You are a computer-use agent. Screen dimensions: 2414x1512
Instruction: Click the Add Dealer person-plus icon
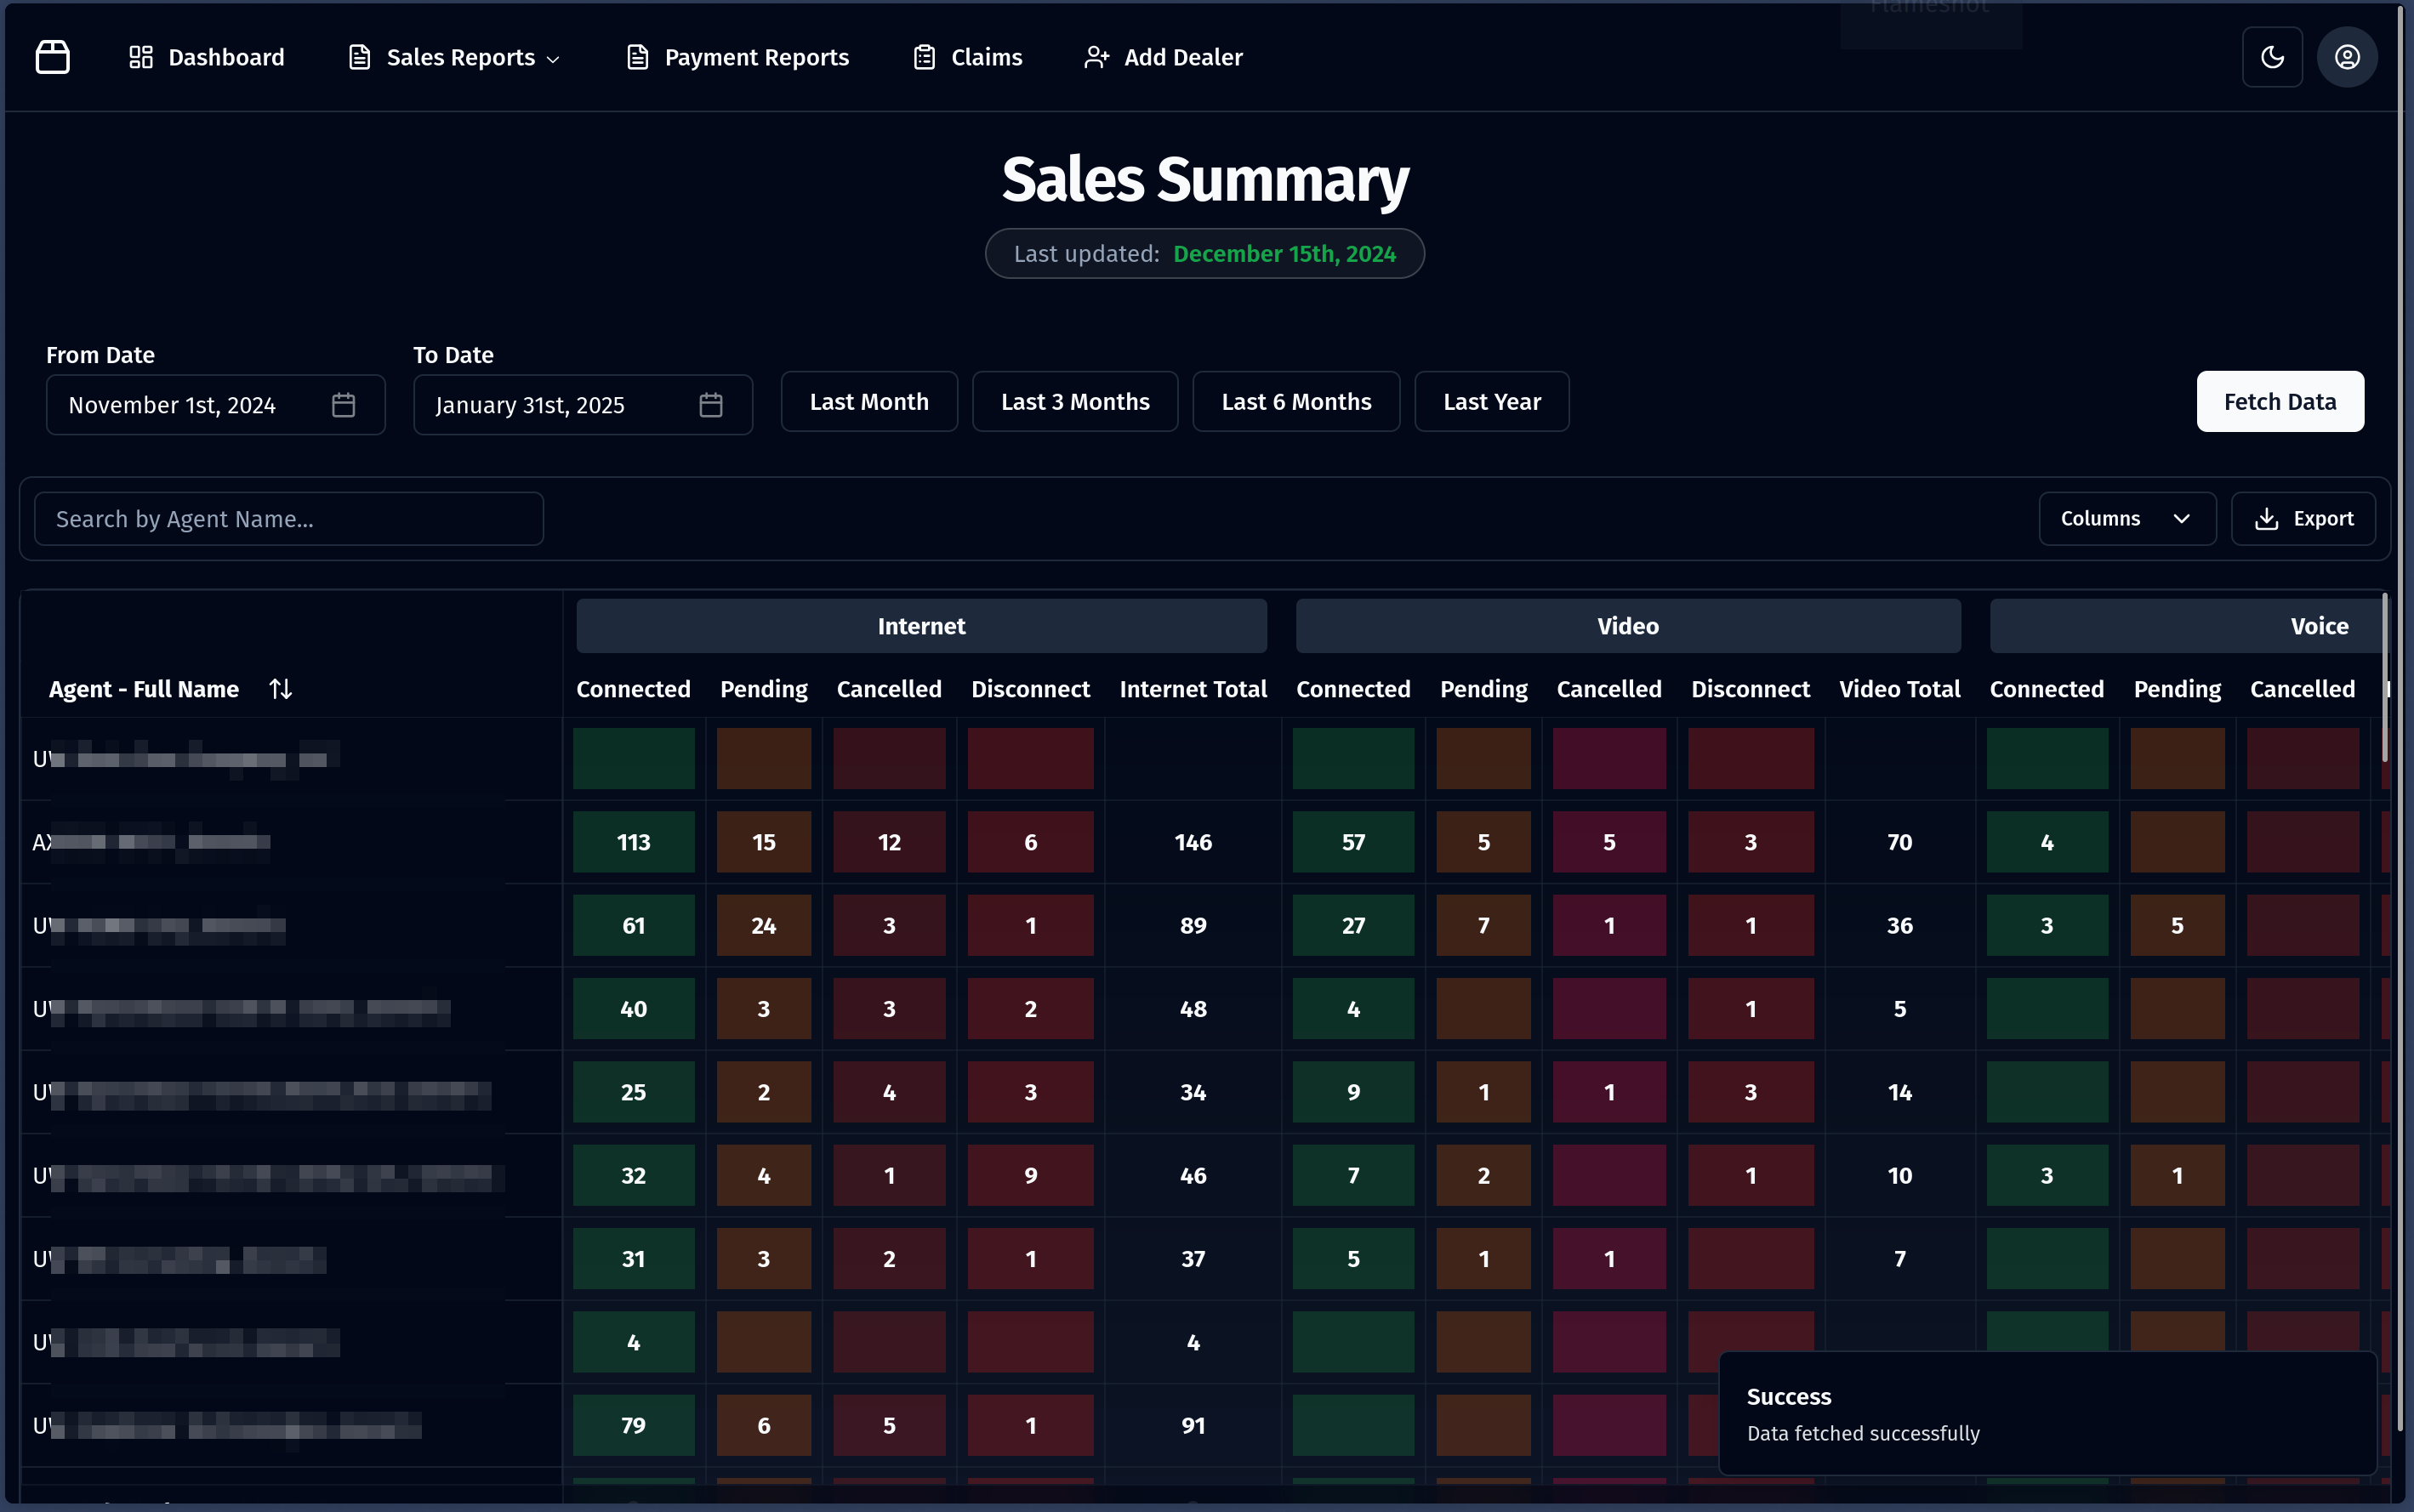[1096, 56]
